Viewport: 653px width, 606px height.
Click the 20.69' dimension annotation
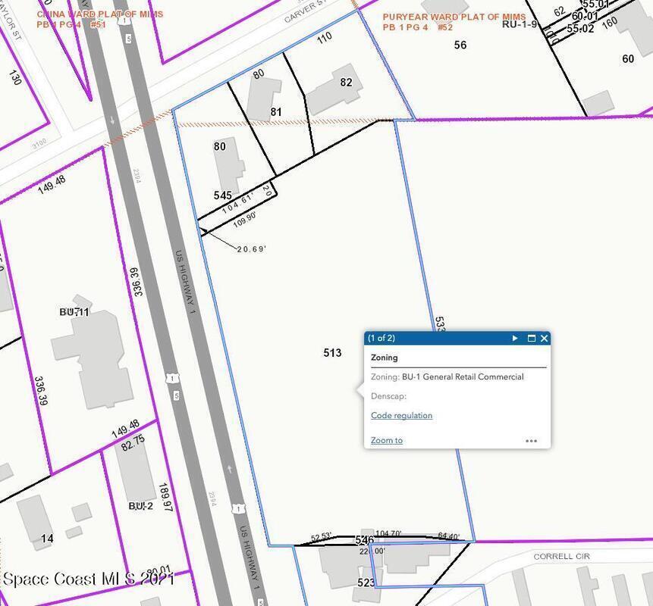pyautogui.click(x=252, y=249)
